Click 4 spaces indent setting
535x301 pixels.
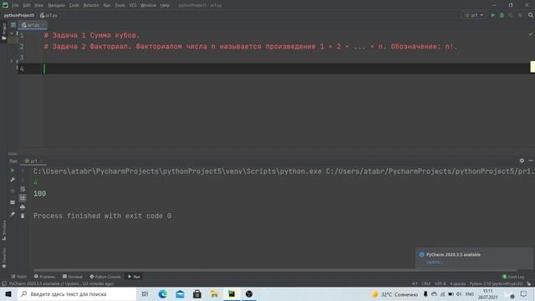(457, 283)
